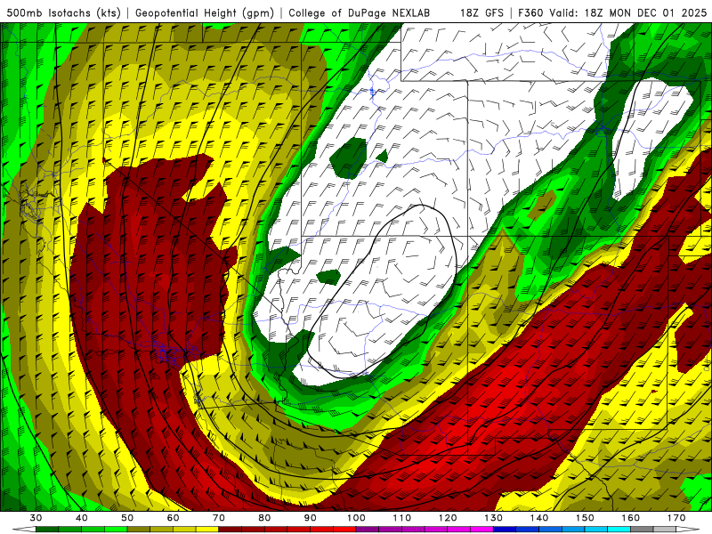712x534 pixels.
Task: Click the "F360 Valid: 18Z MON DEC 01 2025" text
Action: pos(612,12)
